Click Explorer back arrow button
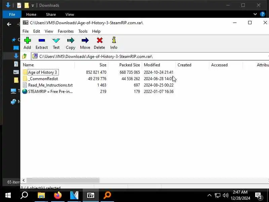This screenshot has height=202, width=269. click(x=9, y=24)
